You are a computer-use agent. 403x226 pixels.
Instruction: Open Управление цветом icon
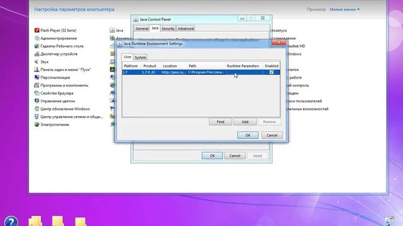tap(37, 101)
